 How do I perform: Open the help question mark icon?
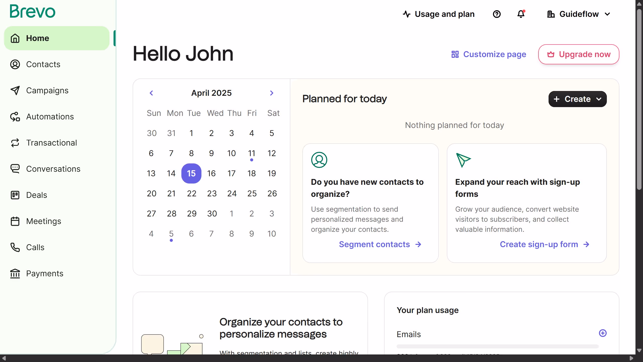point(497,14)
